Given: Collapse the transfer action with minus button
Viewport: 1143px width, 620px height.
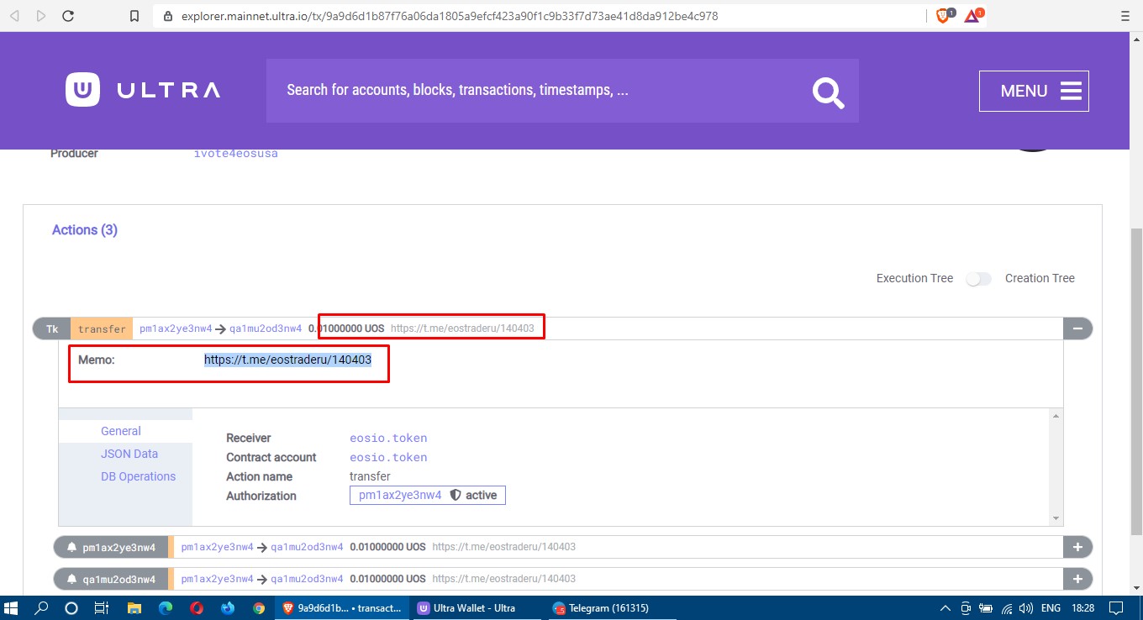Looking at the screenshot, I should 1077,328.
